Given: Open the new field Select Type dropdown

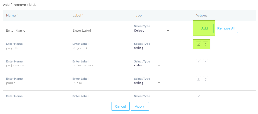Looking at the screenshot, I should pos(152,31).
